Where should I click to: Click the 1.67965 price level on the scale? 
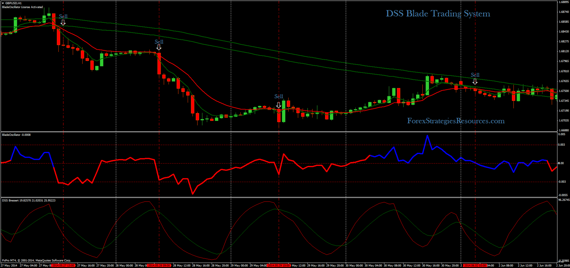pyautogui.click(x=564, y=61)
